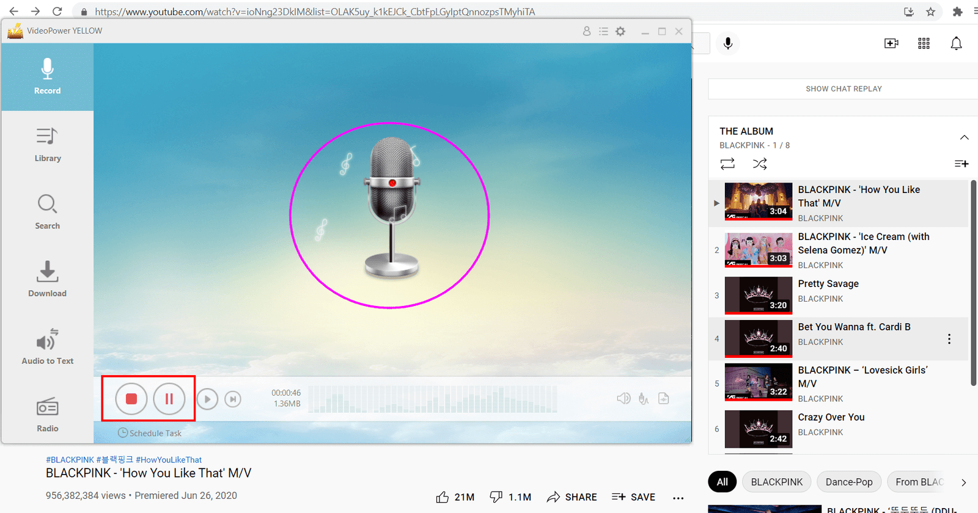Open VideoPower task list icon
Viewport: 978px width, 513px height.
pyautogui.click(x=603, y=31)
